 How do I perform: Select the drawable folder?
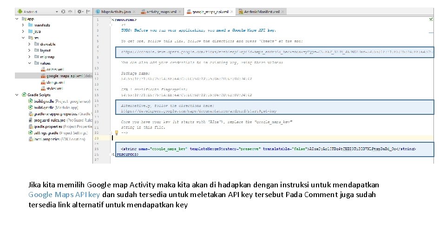[45, 44]
